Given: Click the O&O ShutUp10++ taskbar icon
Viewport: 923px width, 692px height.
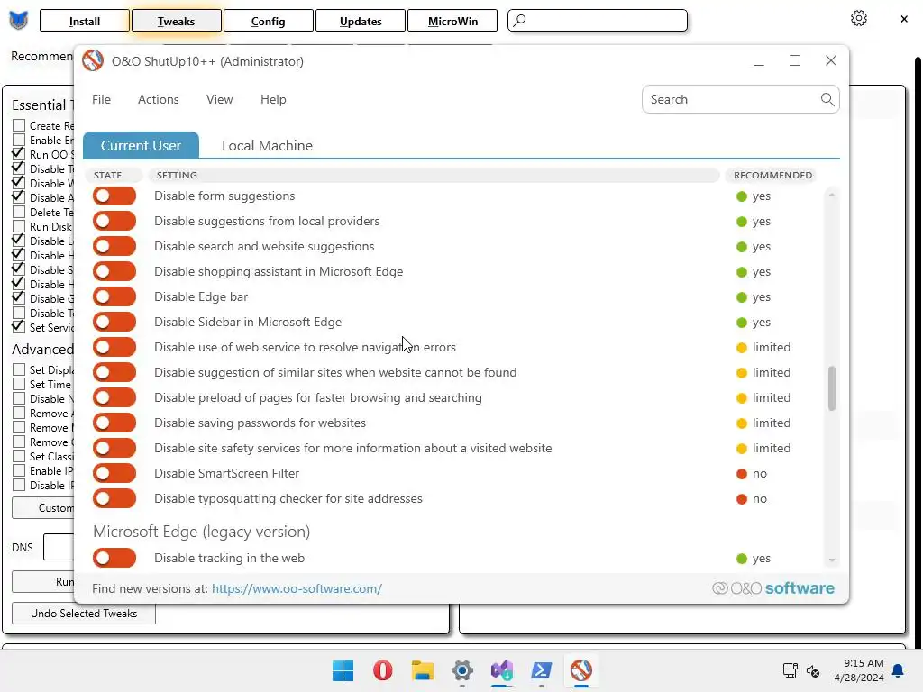Looking at the screenshot, I should pyautogui.click(x=581, y=670).
